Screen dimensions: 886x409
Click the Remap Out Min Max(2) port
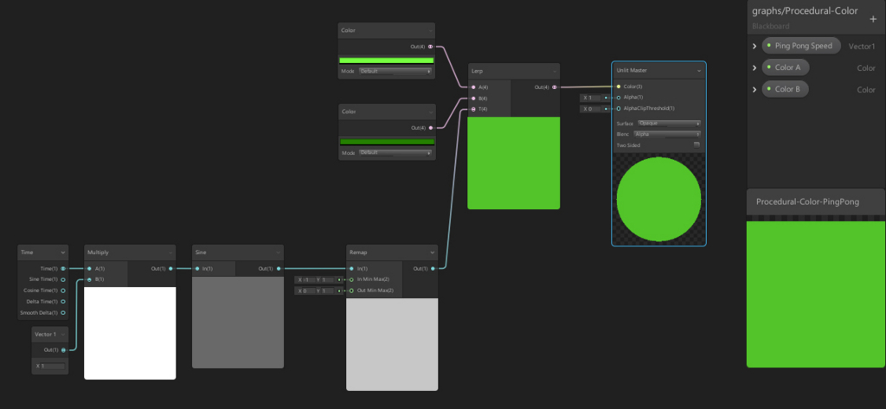[x=351, y=291]
